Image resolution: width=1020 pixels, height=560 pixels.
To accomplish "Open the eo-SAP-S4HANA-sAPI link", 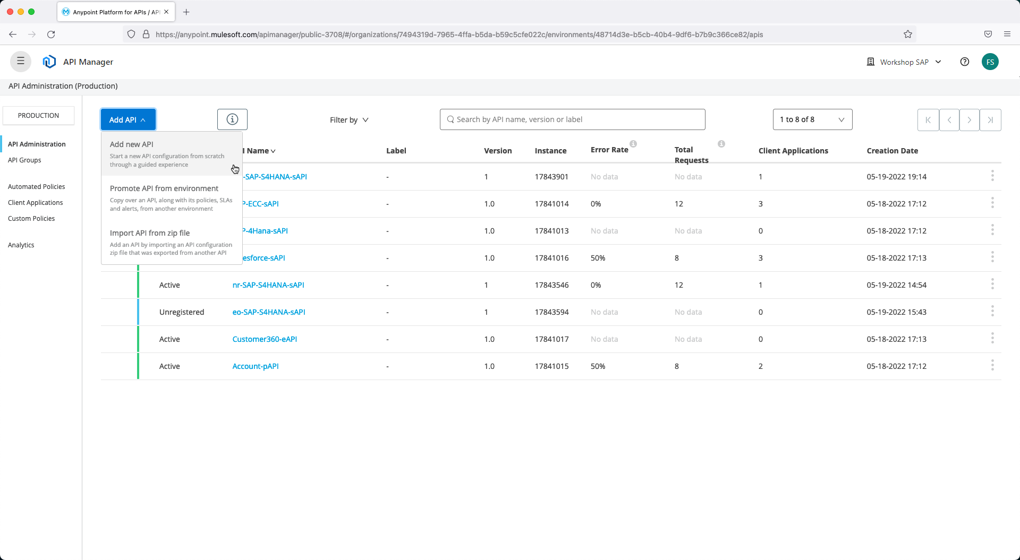I will (269, 312).
